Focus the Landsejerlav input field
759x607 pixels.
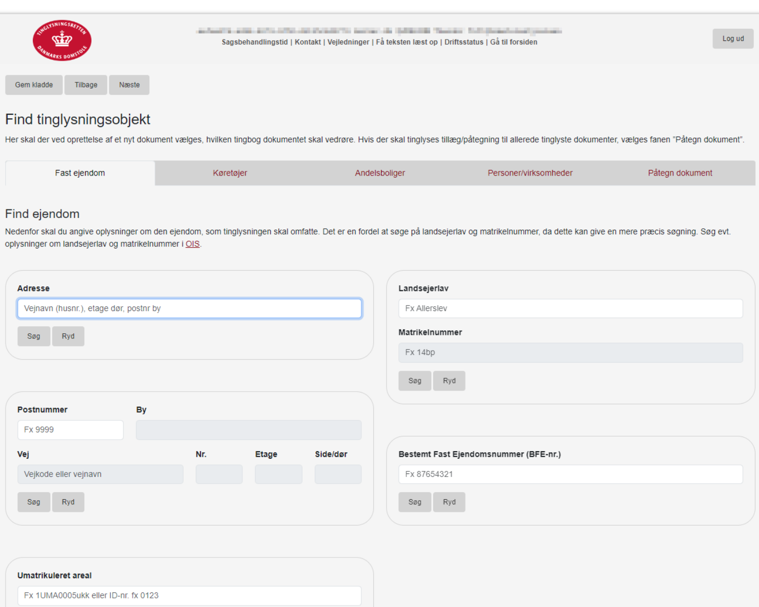coord(570,309)
